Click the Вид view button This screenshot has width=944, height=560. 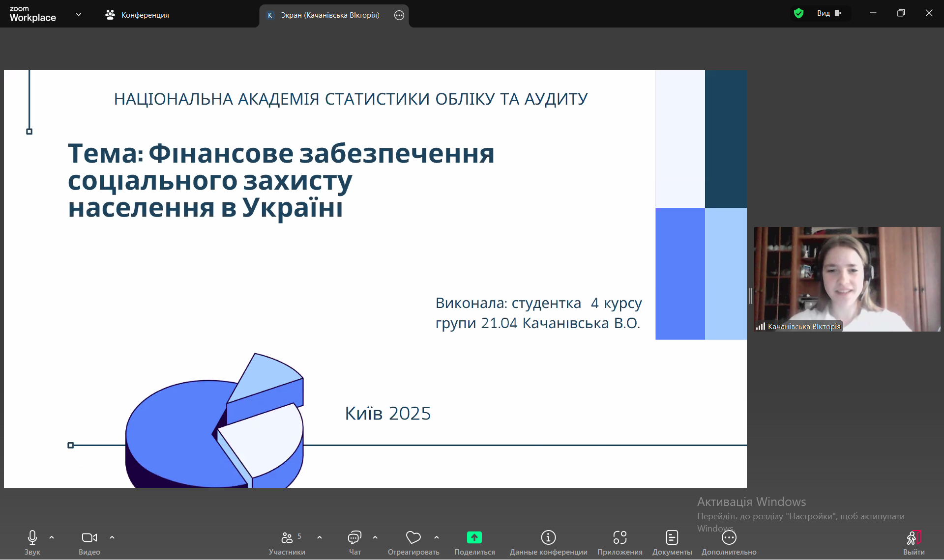coord(829,13)
